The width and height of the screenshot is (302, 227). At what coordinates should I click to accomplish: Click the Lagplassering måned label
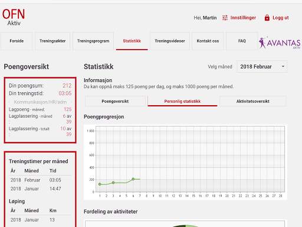31,116
